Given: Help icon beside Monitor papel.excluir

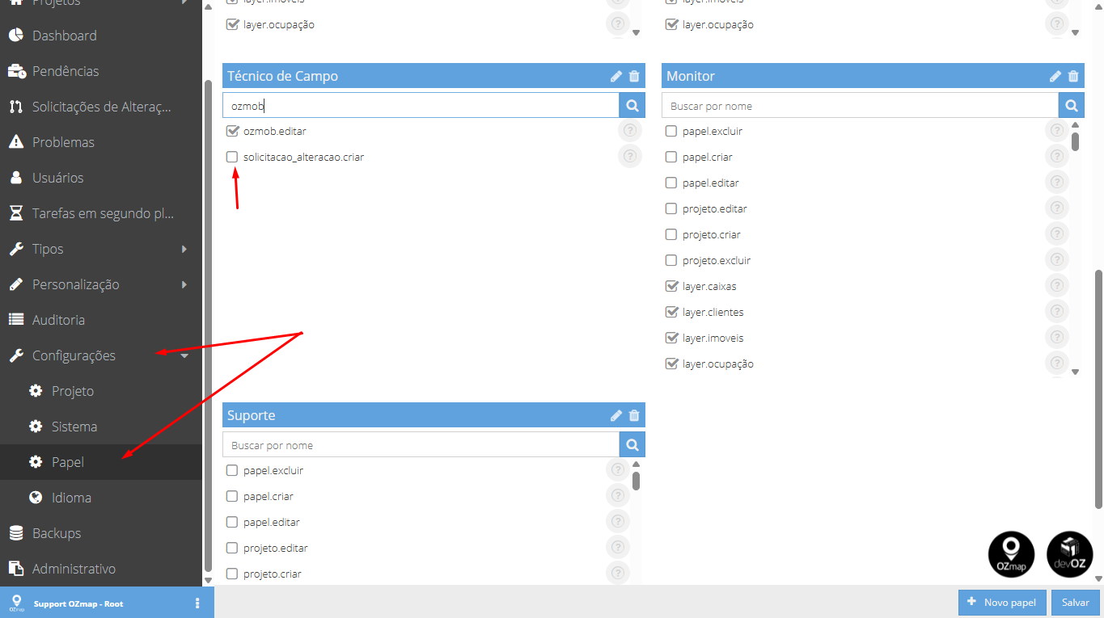Looking at the screenshot, I should click(1056, 131).
